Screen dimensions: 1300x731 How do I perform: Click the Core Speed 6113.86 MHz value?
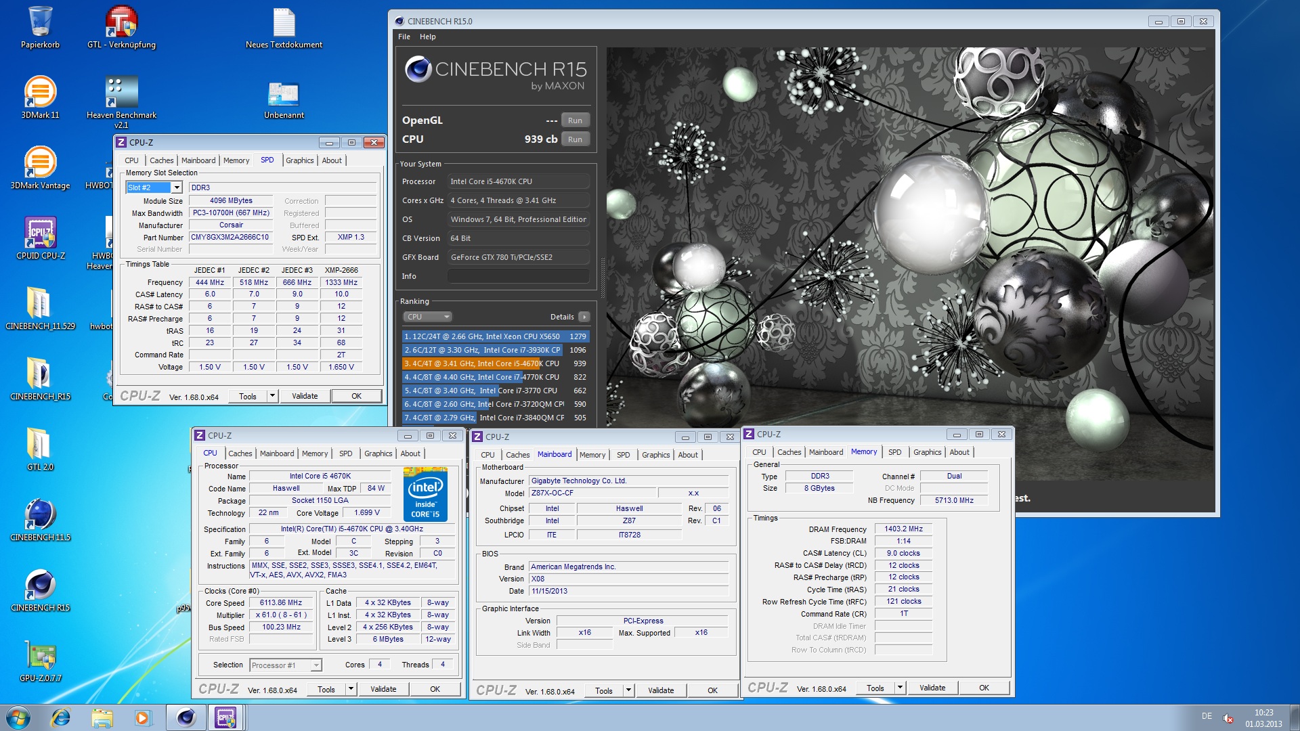click(281, 602)
